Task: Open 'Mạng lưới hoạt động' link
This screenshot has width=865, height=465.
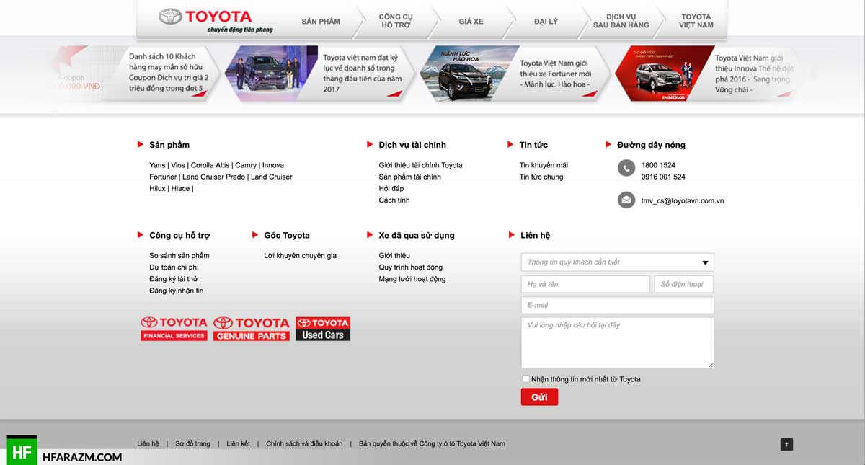Action: (x=412, y=278)
